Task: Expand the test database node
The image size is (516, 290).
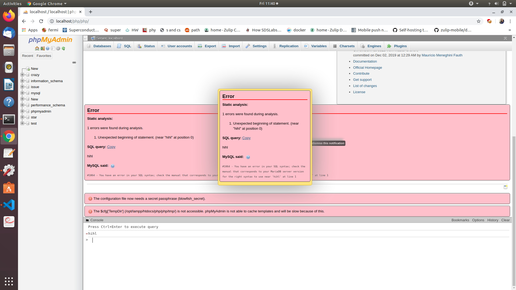Action: pos(23,123)
